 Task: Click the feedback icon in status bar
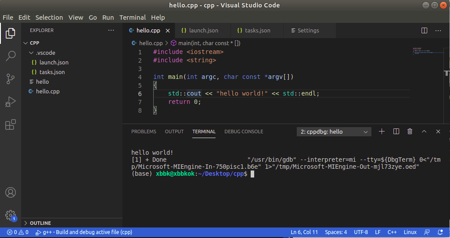coord(427,232)
